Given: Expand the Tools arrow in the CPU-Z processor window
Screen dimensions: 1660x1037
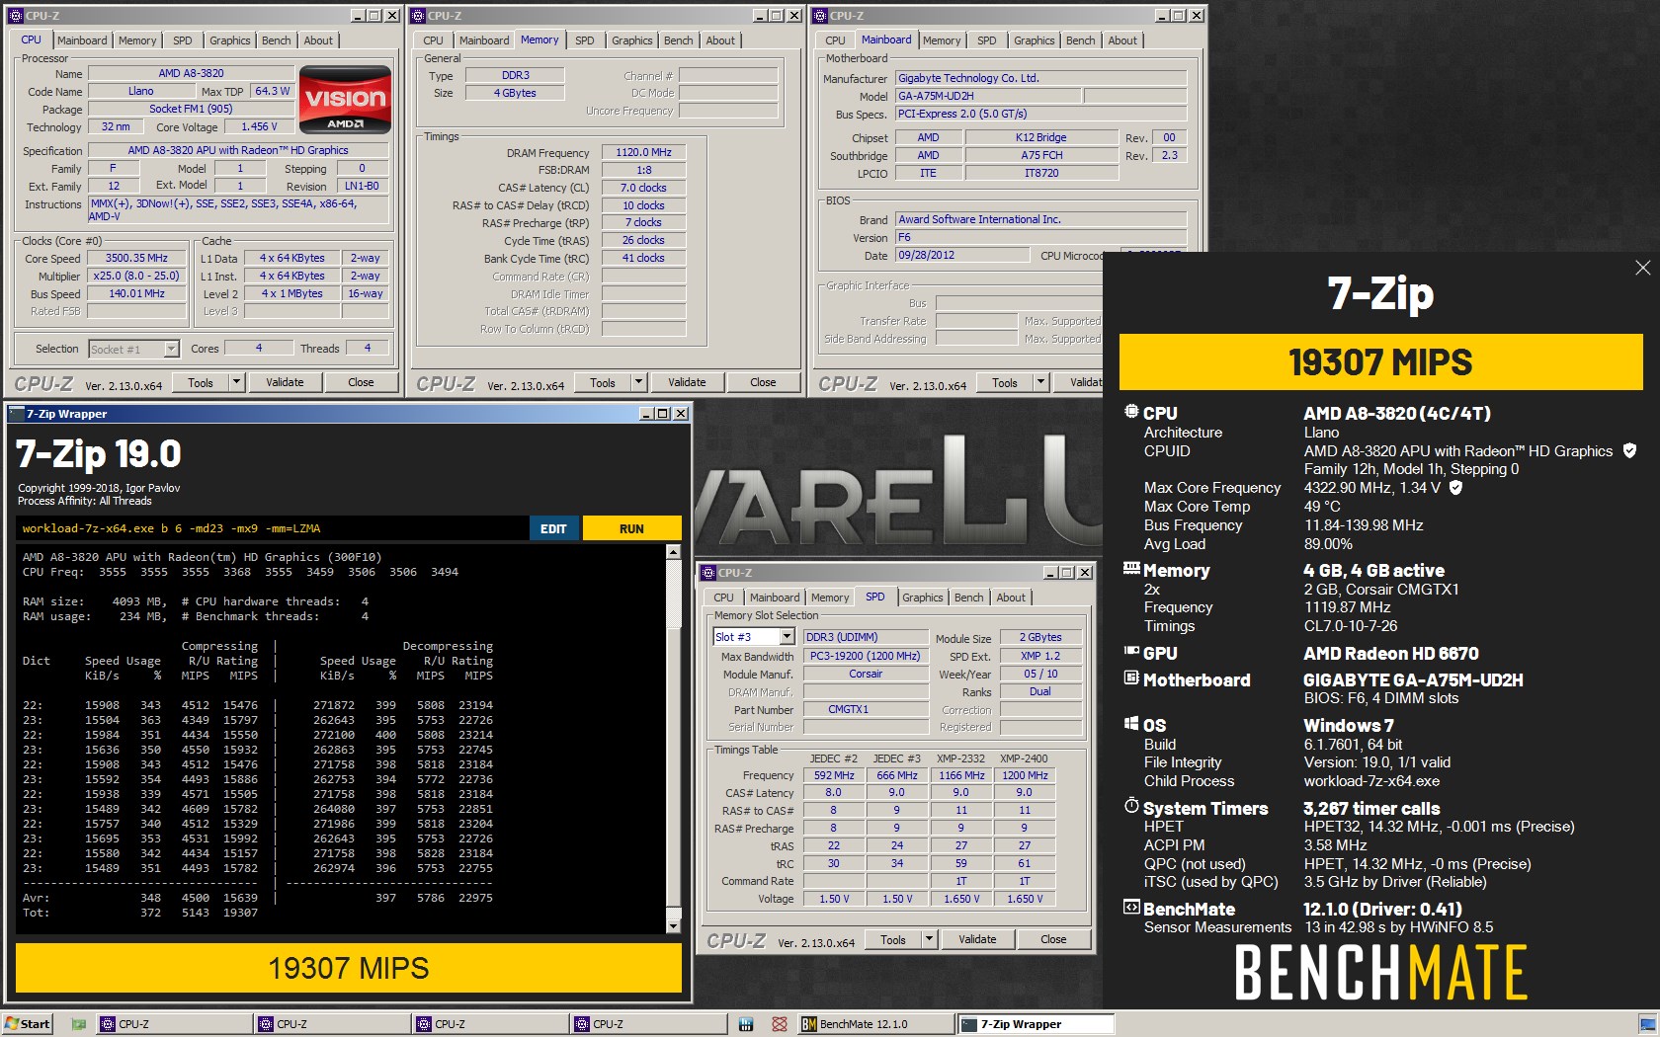Looking at the screenshot, I should [x=236, y=382].
